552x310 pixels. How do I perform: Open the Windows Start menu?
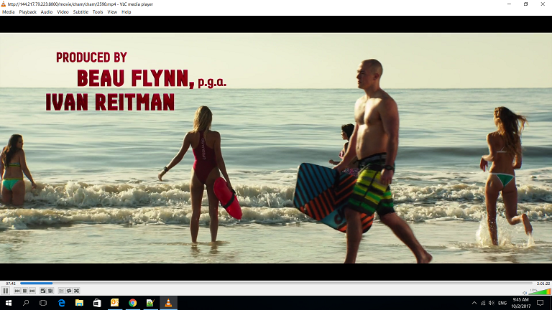pyautogui.click(x=9, y=303)
